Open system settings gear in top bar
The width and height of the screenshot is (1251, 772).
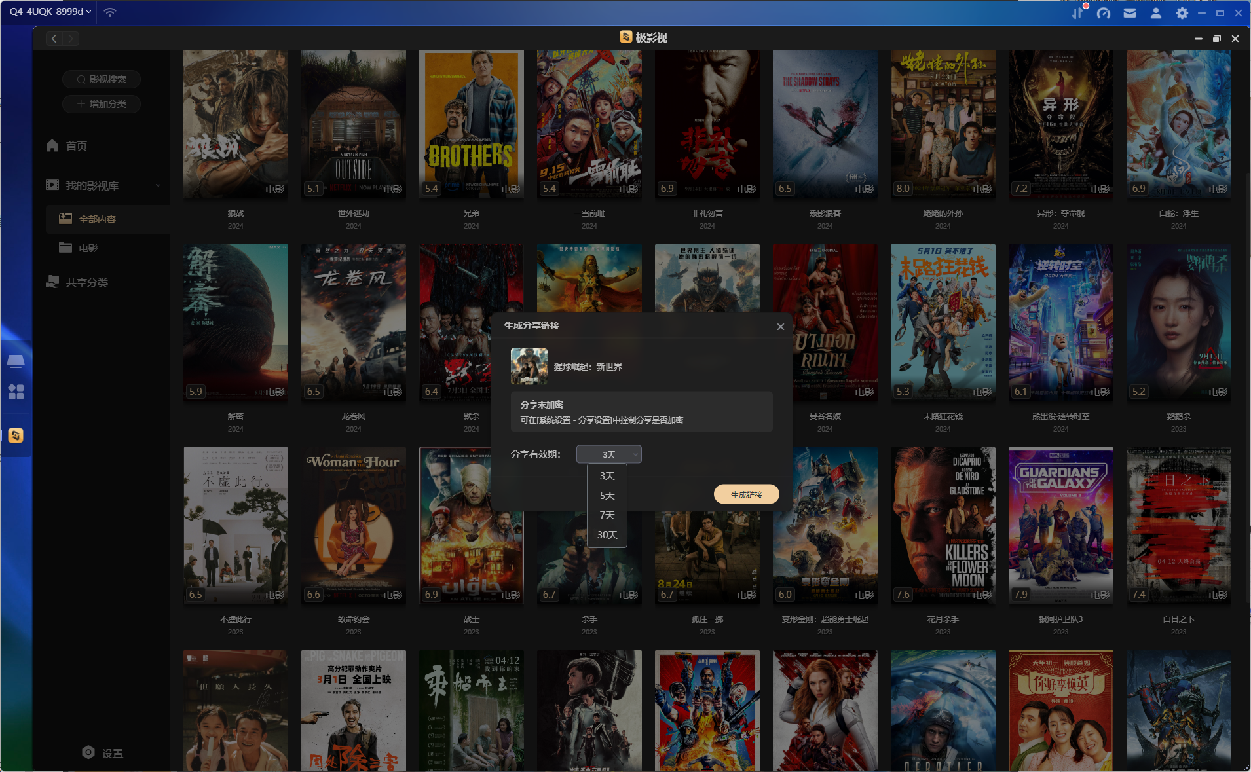click(1182, 12)
